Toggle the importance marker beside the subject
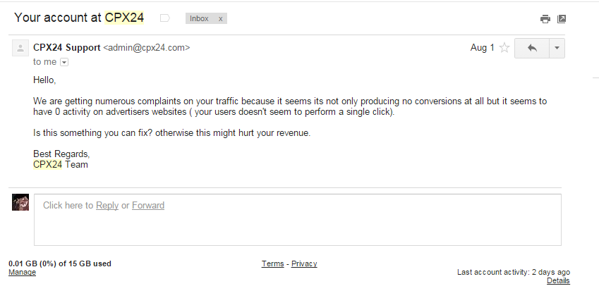 (165, 18)
